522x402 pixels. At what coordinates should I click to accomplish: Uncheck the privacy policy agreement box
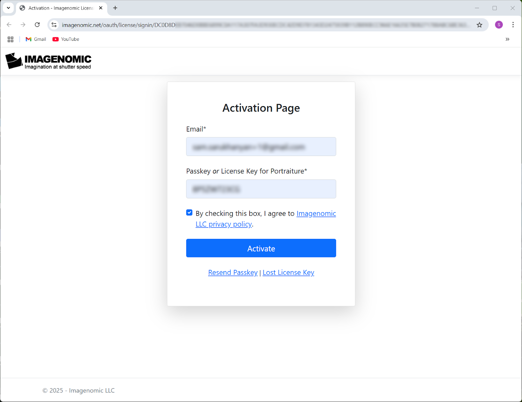(189, 212)
